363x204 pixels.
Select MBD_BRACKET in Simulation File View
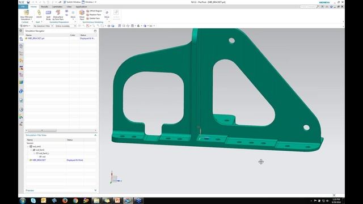click(39, 160)
